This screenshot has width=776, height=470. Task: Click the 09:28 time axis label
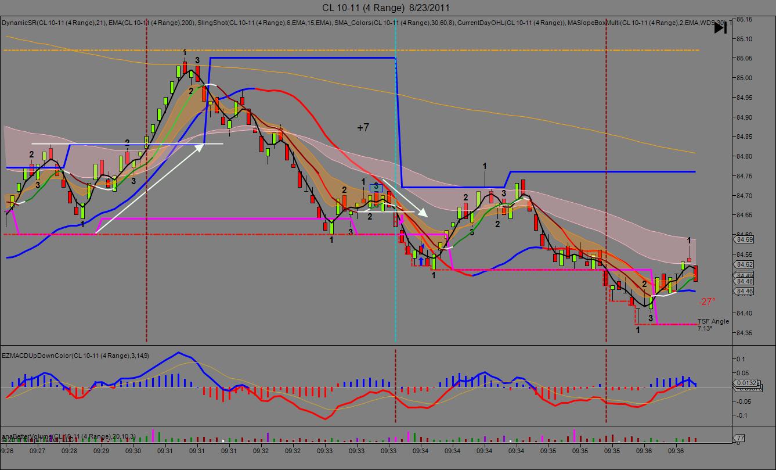70,450
